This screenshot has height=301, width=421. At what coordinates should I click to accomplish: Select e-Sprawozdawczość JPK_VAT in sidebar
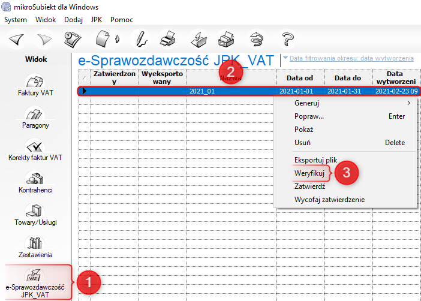coord(35,282)
